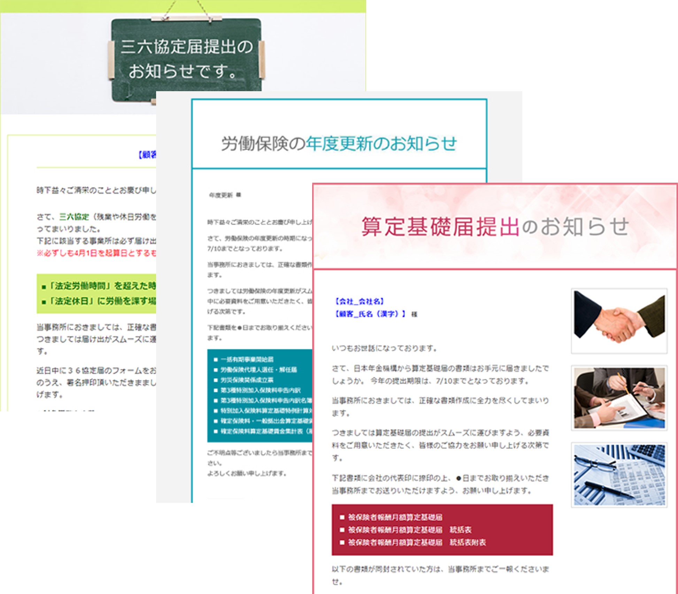Screen dimensions: 678x594
Task: Click the line つきましては算定基礎届の提出がスムーズに
Action: tap(440, 433)
